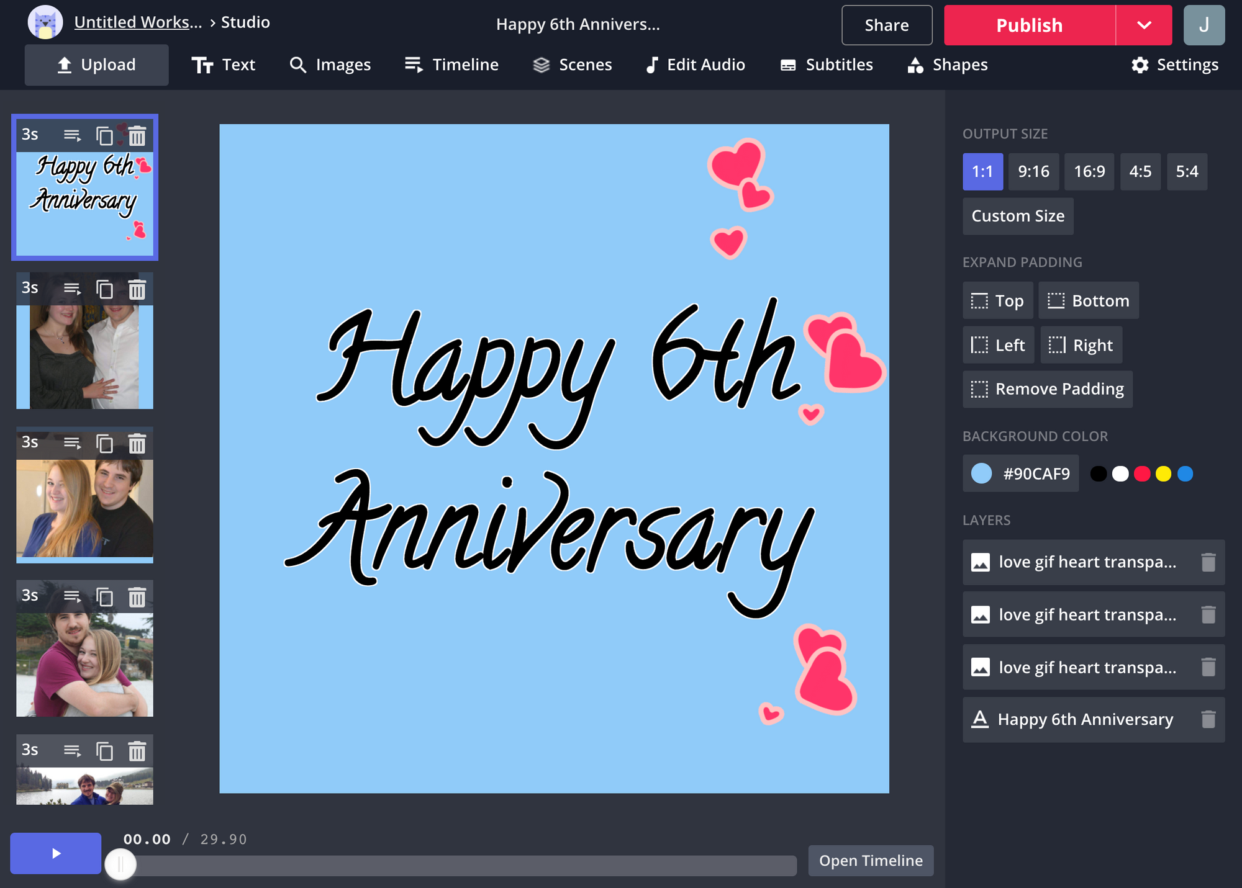Screen dimensions: 1242x888
Task: Expand the Publish dropdown arrow
Action: (x=1144, y=25)
